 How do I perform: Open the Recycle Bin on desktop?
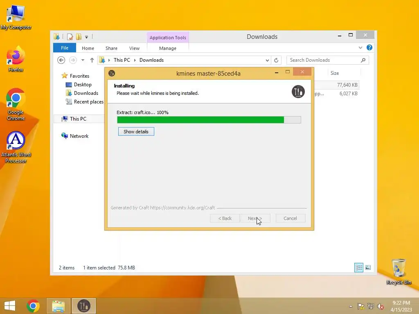tap(399, 271)
